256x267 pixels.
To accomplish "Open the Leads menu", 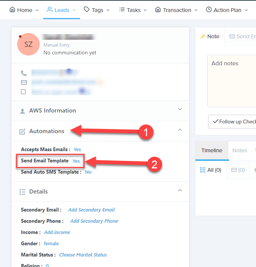I will click(61, 10).
